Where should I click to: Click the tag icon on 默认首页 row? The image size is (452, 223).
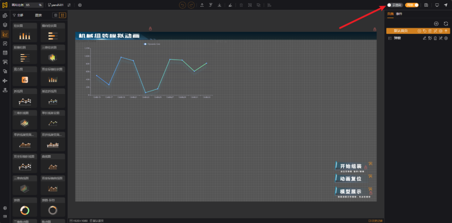coord(425,31)
